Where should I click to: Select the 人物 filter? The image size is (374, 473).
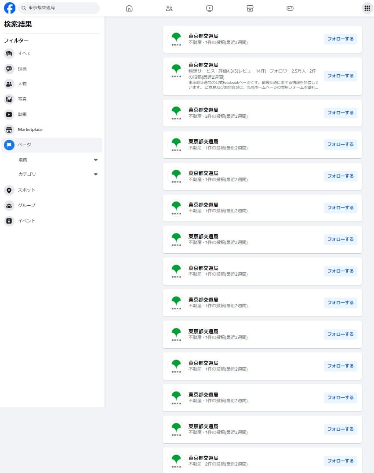tap(52, 84)
